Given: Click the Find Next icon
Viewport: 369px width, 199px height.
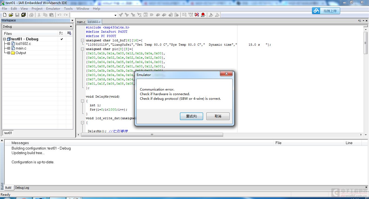Looking at the screenshot, I should [127, 15].
